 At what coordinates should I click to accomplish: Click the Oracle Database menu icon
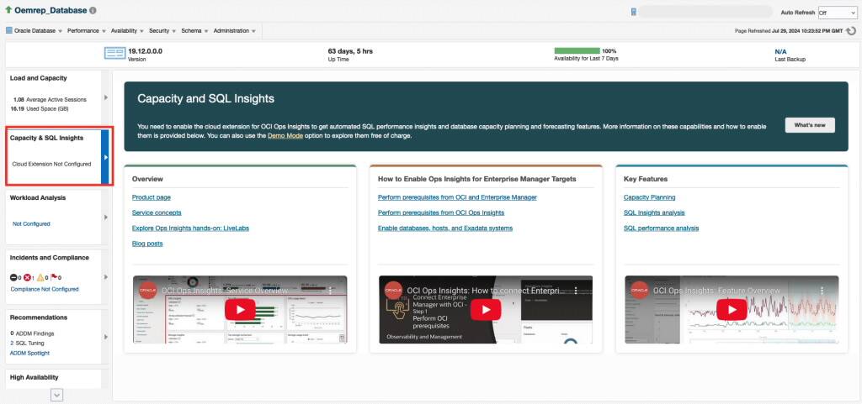8,31
